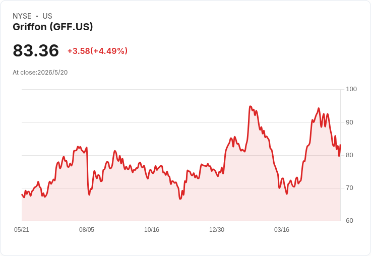Click the 70 price axis label

point(349,188)
